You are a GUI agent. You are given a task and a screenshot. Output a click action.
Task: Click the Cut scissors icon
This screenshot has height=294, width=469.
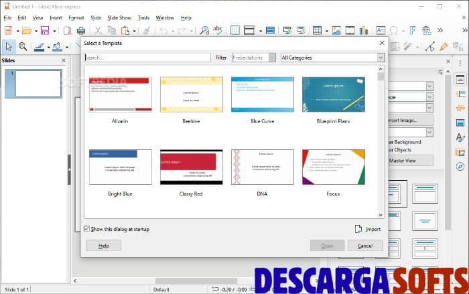pos(98,31)
